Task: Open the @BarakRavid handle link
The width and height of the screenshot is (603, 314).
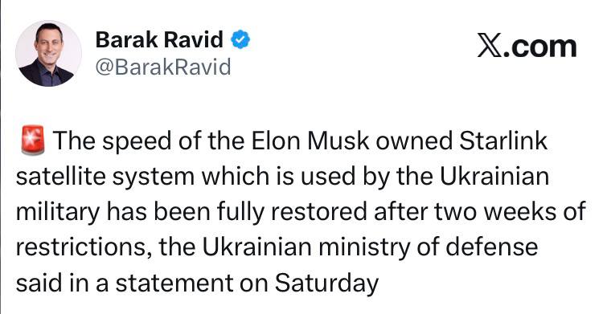Action: (163, 67)
